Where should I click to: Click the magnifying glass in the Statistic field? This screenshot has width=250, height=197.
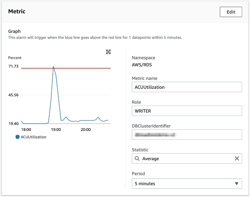(137, 158)
